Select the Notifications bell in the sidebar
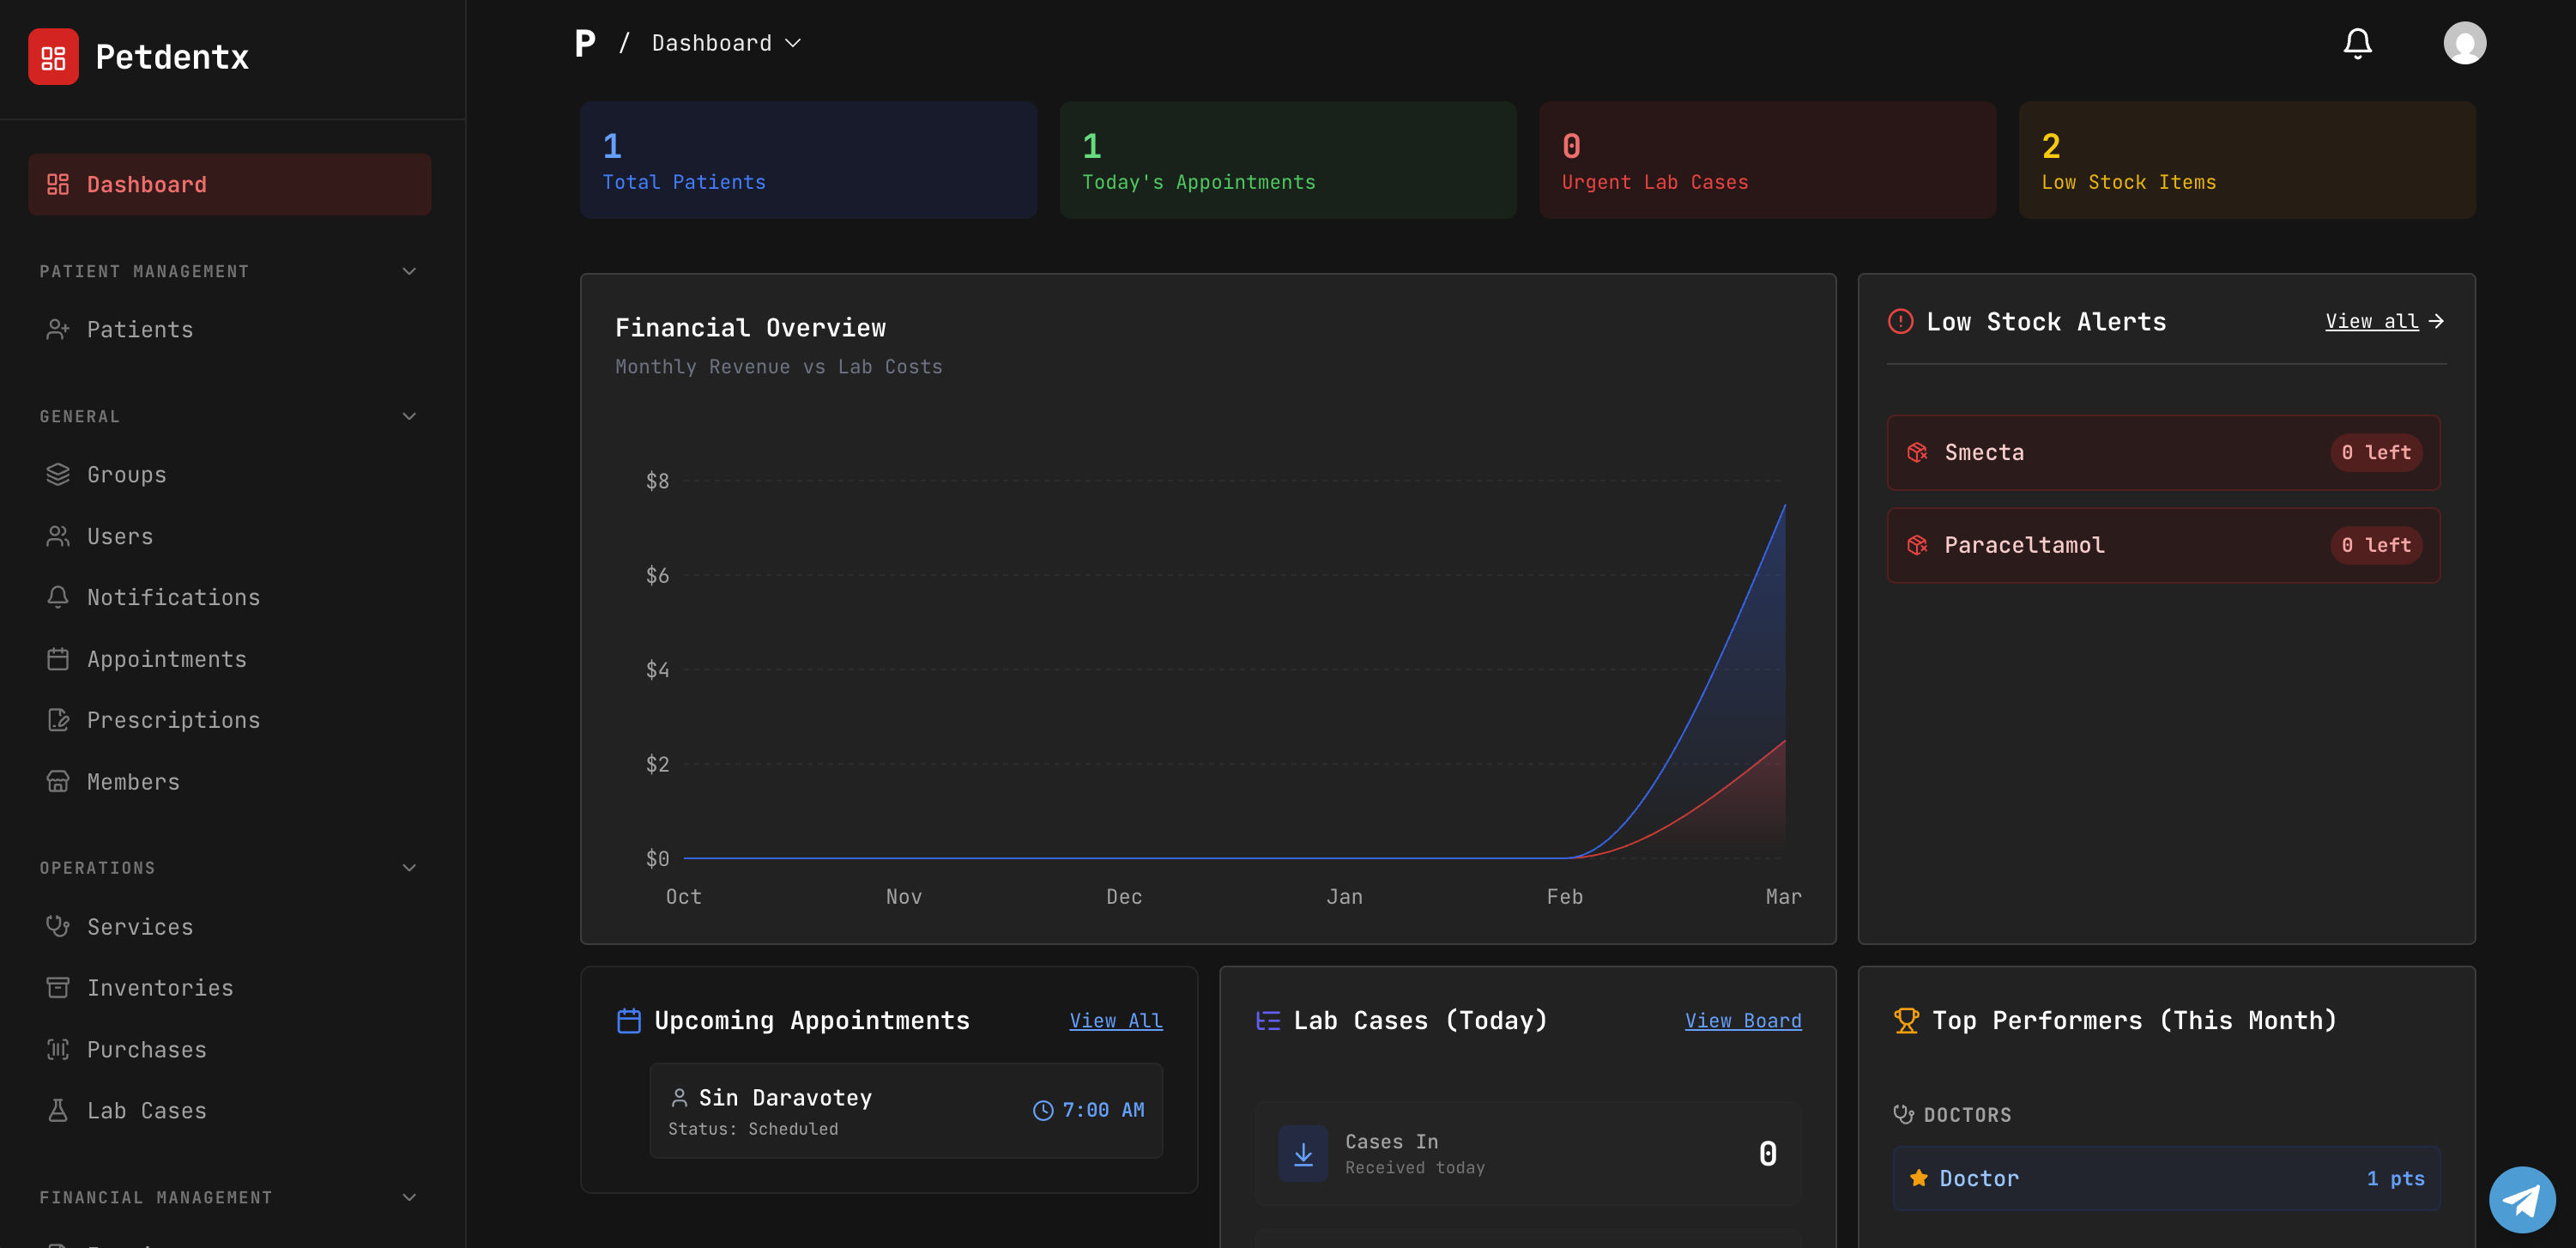The width and height of the screenshot is (2576, 1248). [58, 596]
